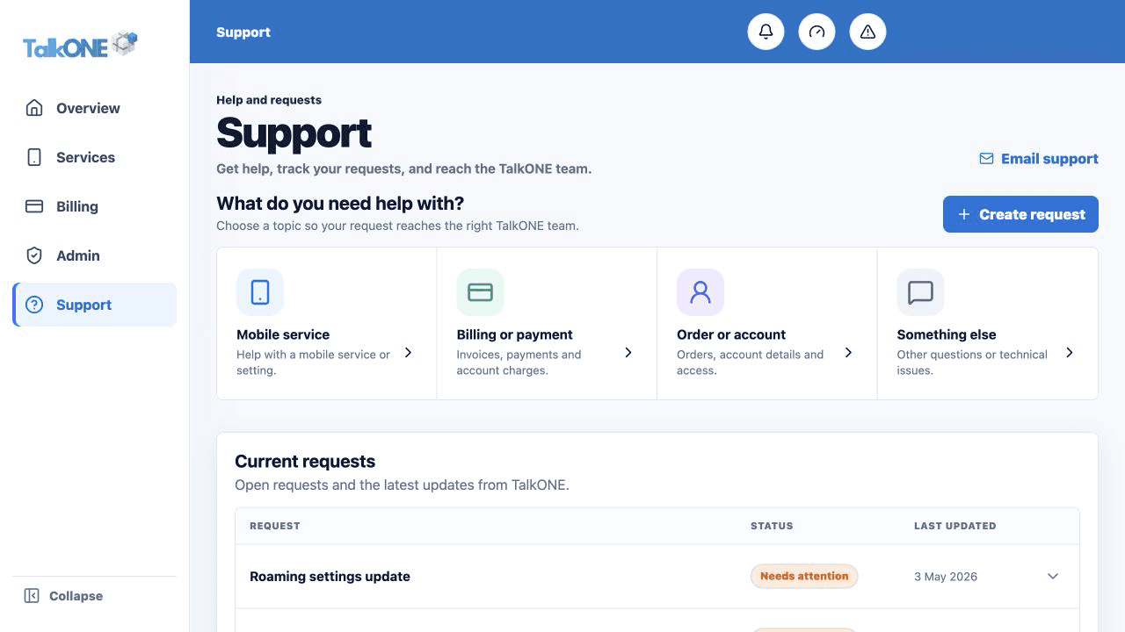This screenshot has width=1125, height=632.
Task: Click the plus icon on Create request
Action: pos(964,214)
